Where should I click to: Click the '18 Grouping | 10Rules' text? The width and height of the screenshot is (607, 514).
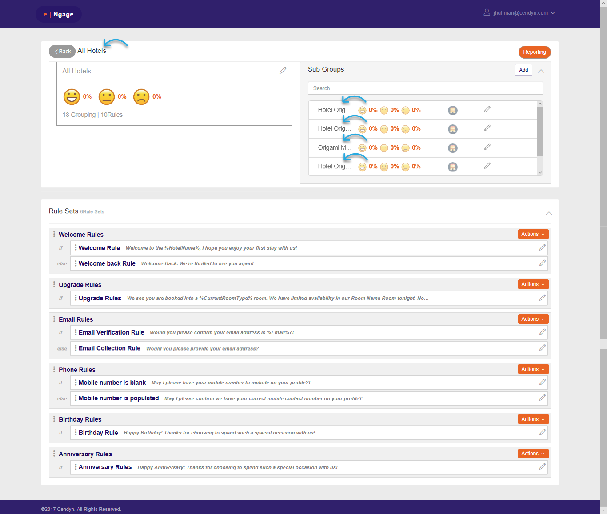92,115
